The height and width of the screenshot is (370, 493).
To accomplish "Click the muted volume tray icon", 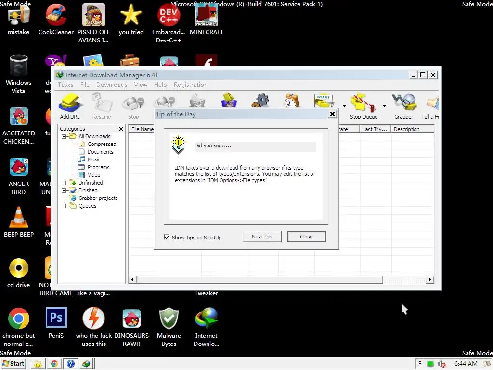I will (441, 364).
